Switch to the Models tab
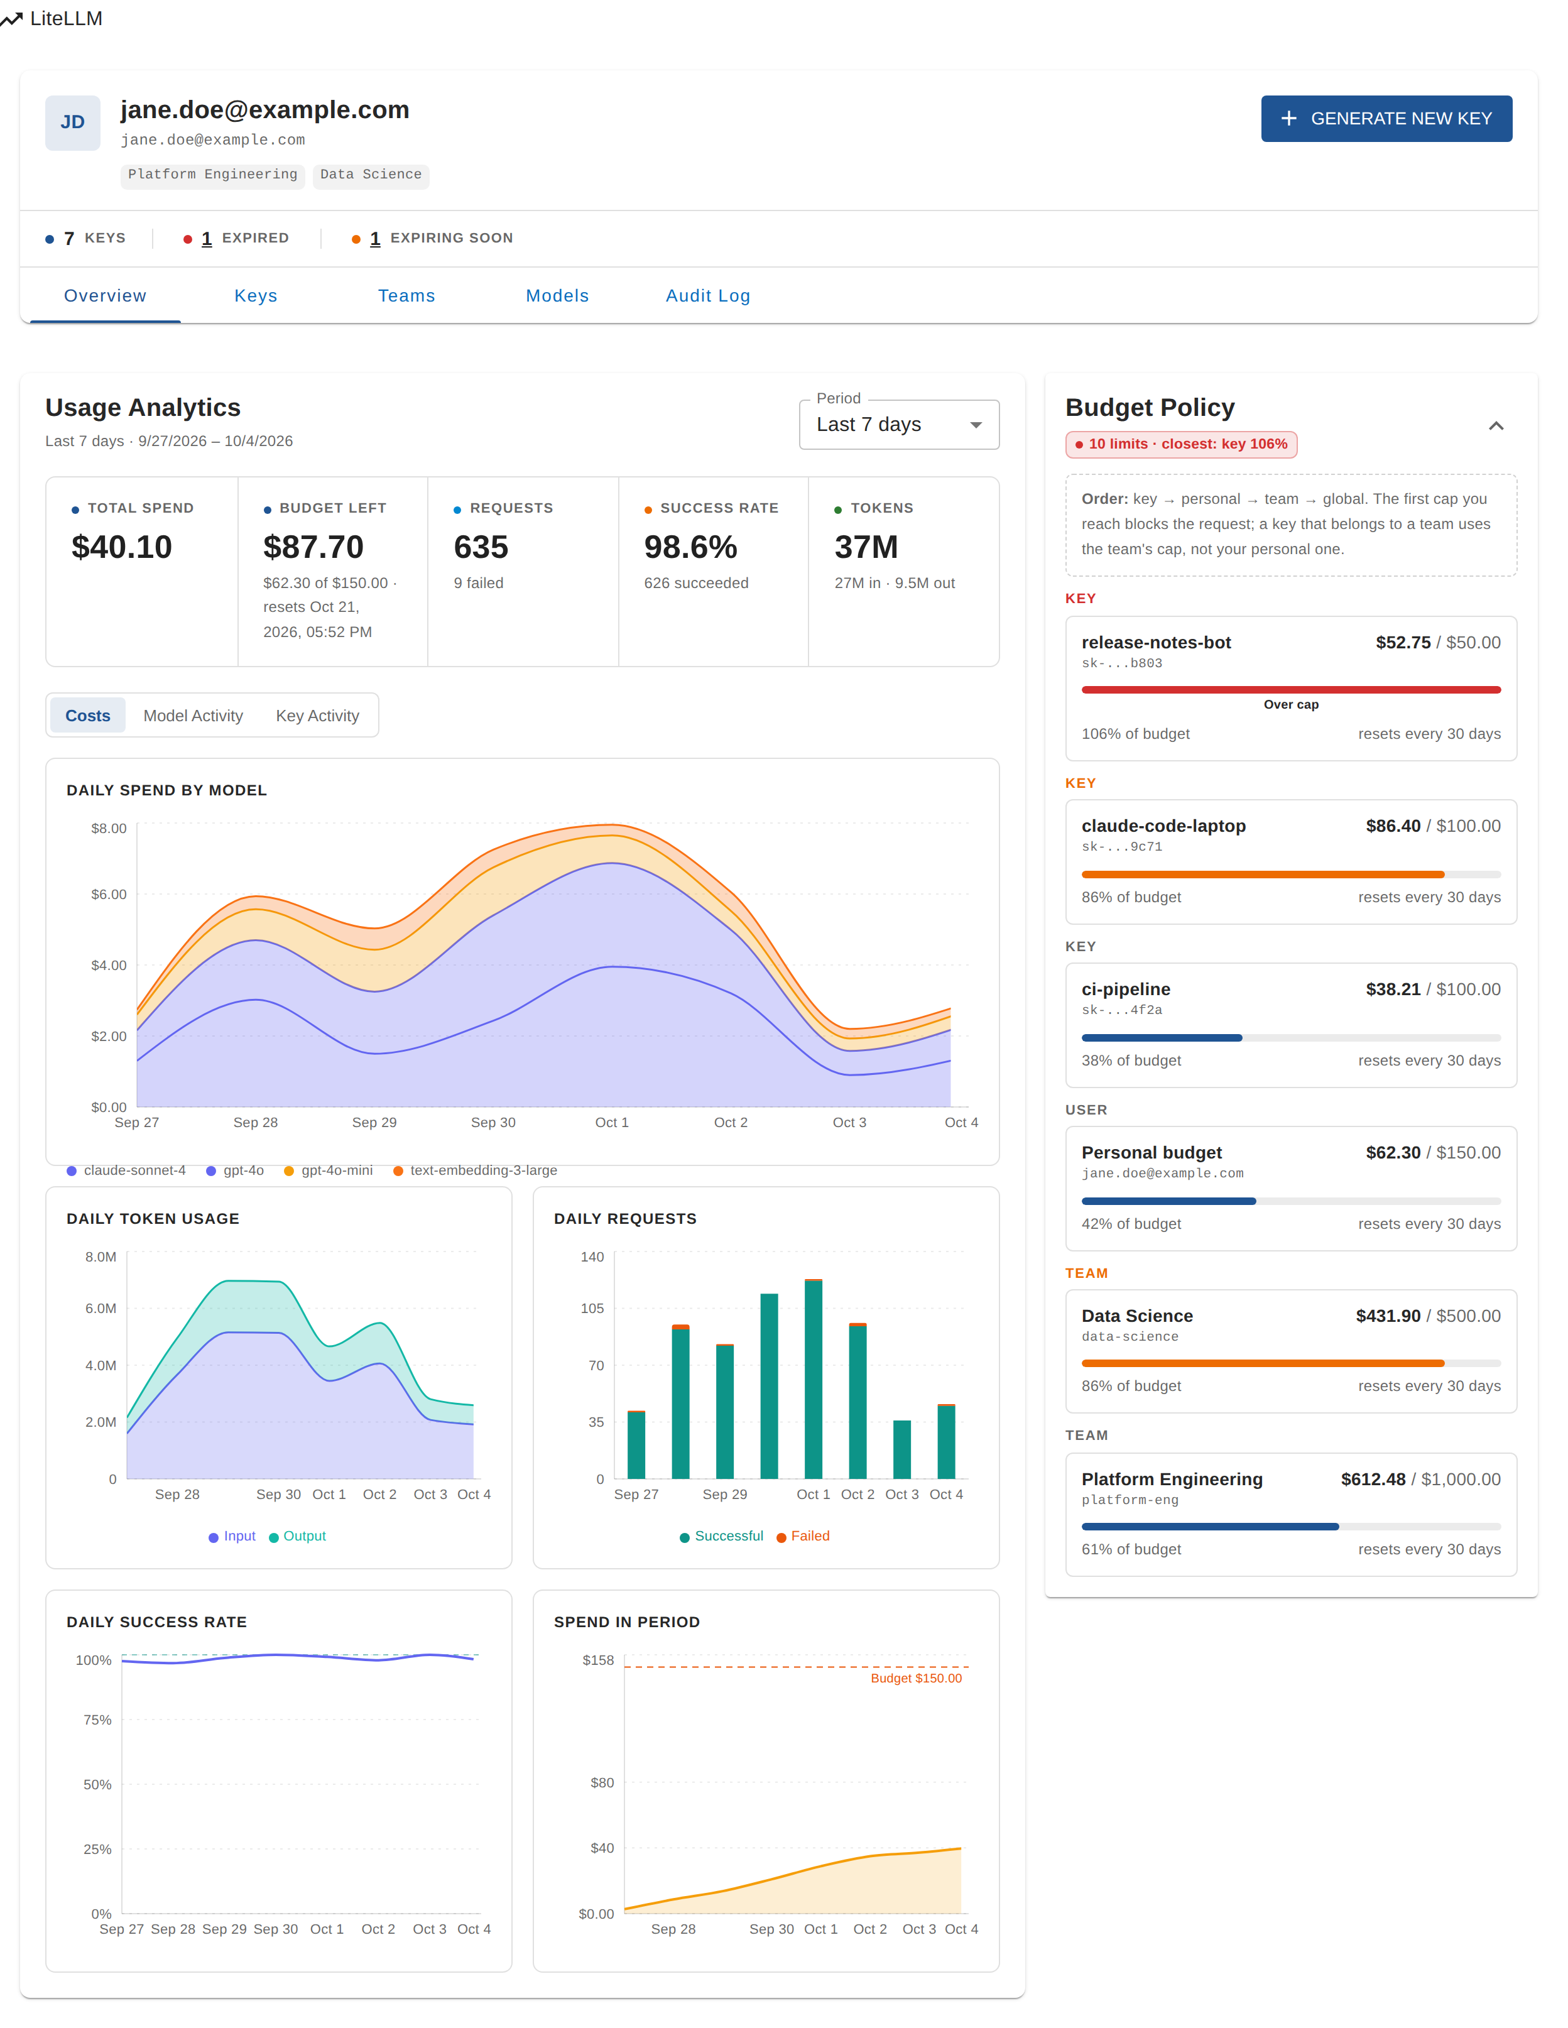The height and width of the screenshot is (2028, 1568). pyautogui.click(x=557, y=295)
